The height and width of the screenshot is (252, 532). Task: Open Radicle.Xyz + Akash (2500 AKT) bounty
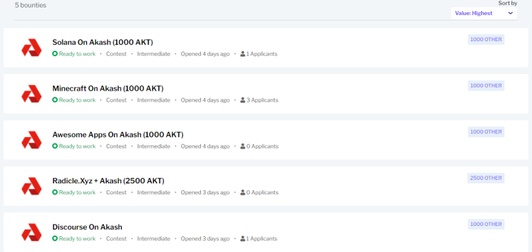pos(108,181)
